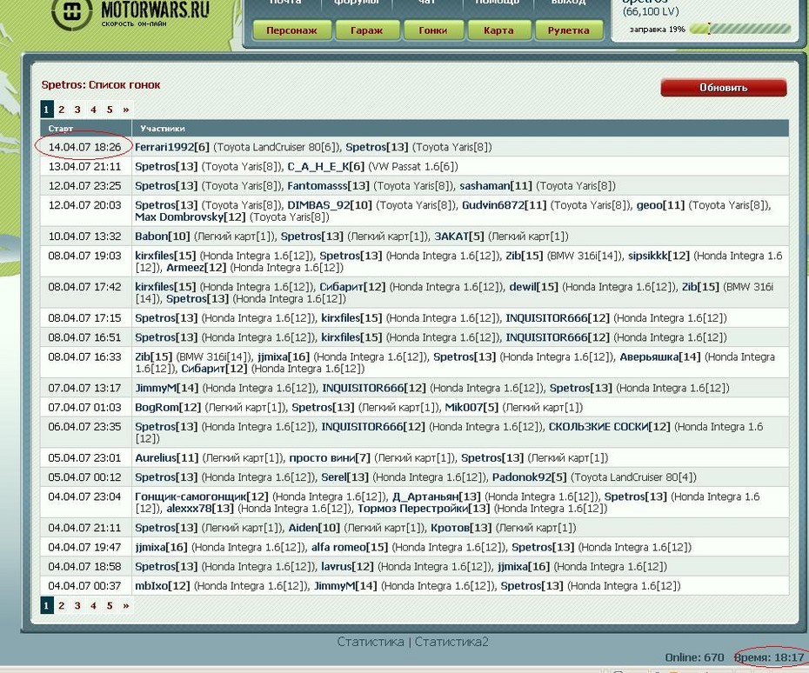Click the start time 05.04.07 23:01
809x673 pixels.
84,458
